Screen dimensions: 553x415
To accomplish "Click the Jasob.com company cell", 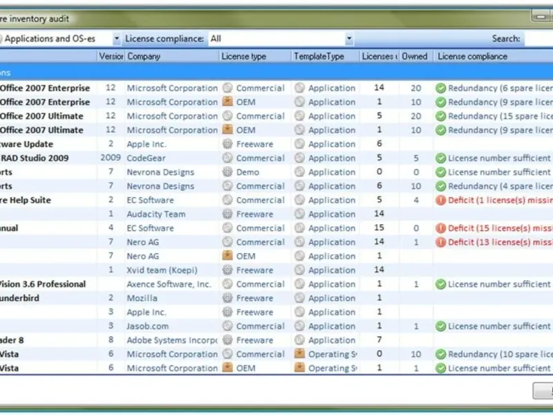I will (147, 326).
